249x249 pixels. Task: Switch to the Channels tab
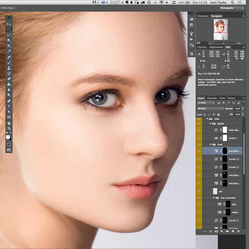click(212, 98)
